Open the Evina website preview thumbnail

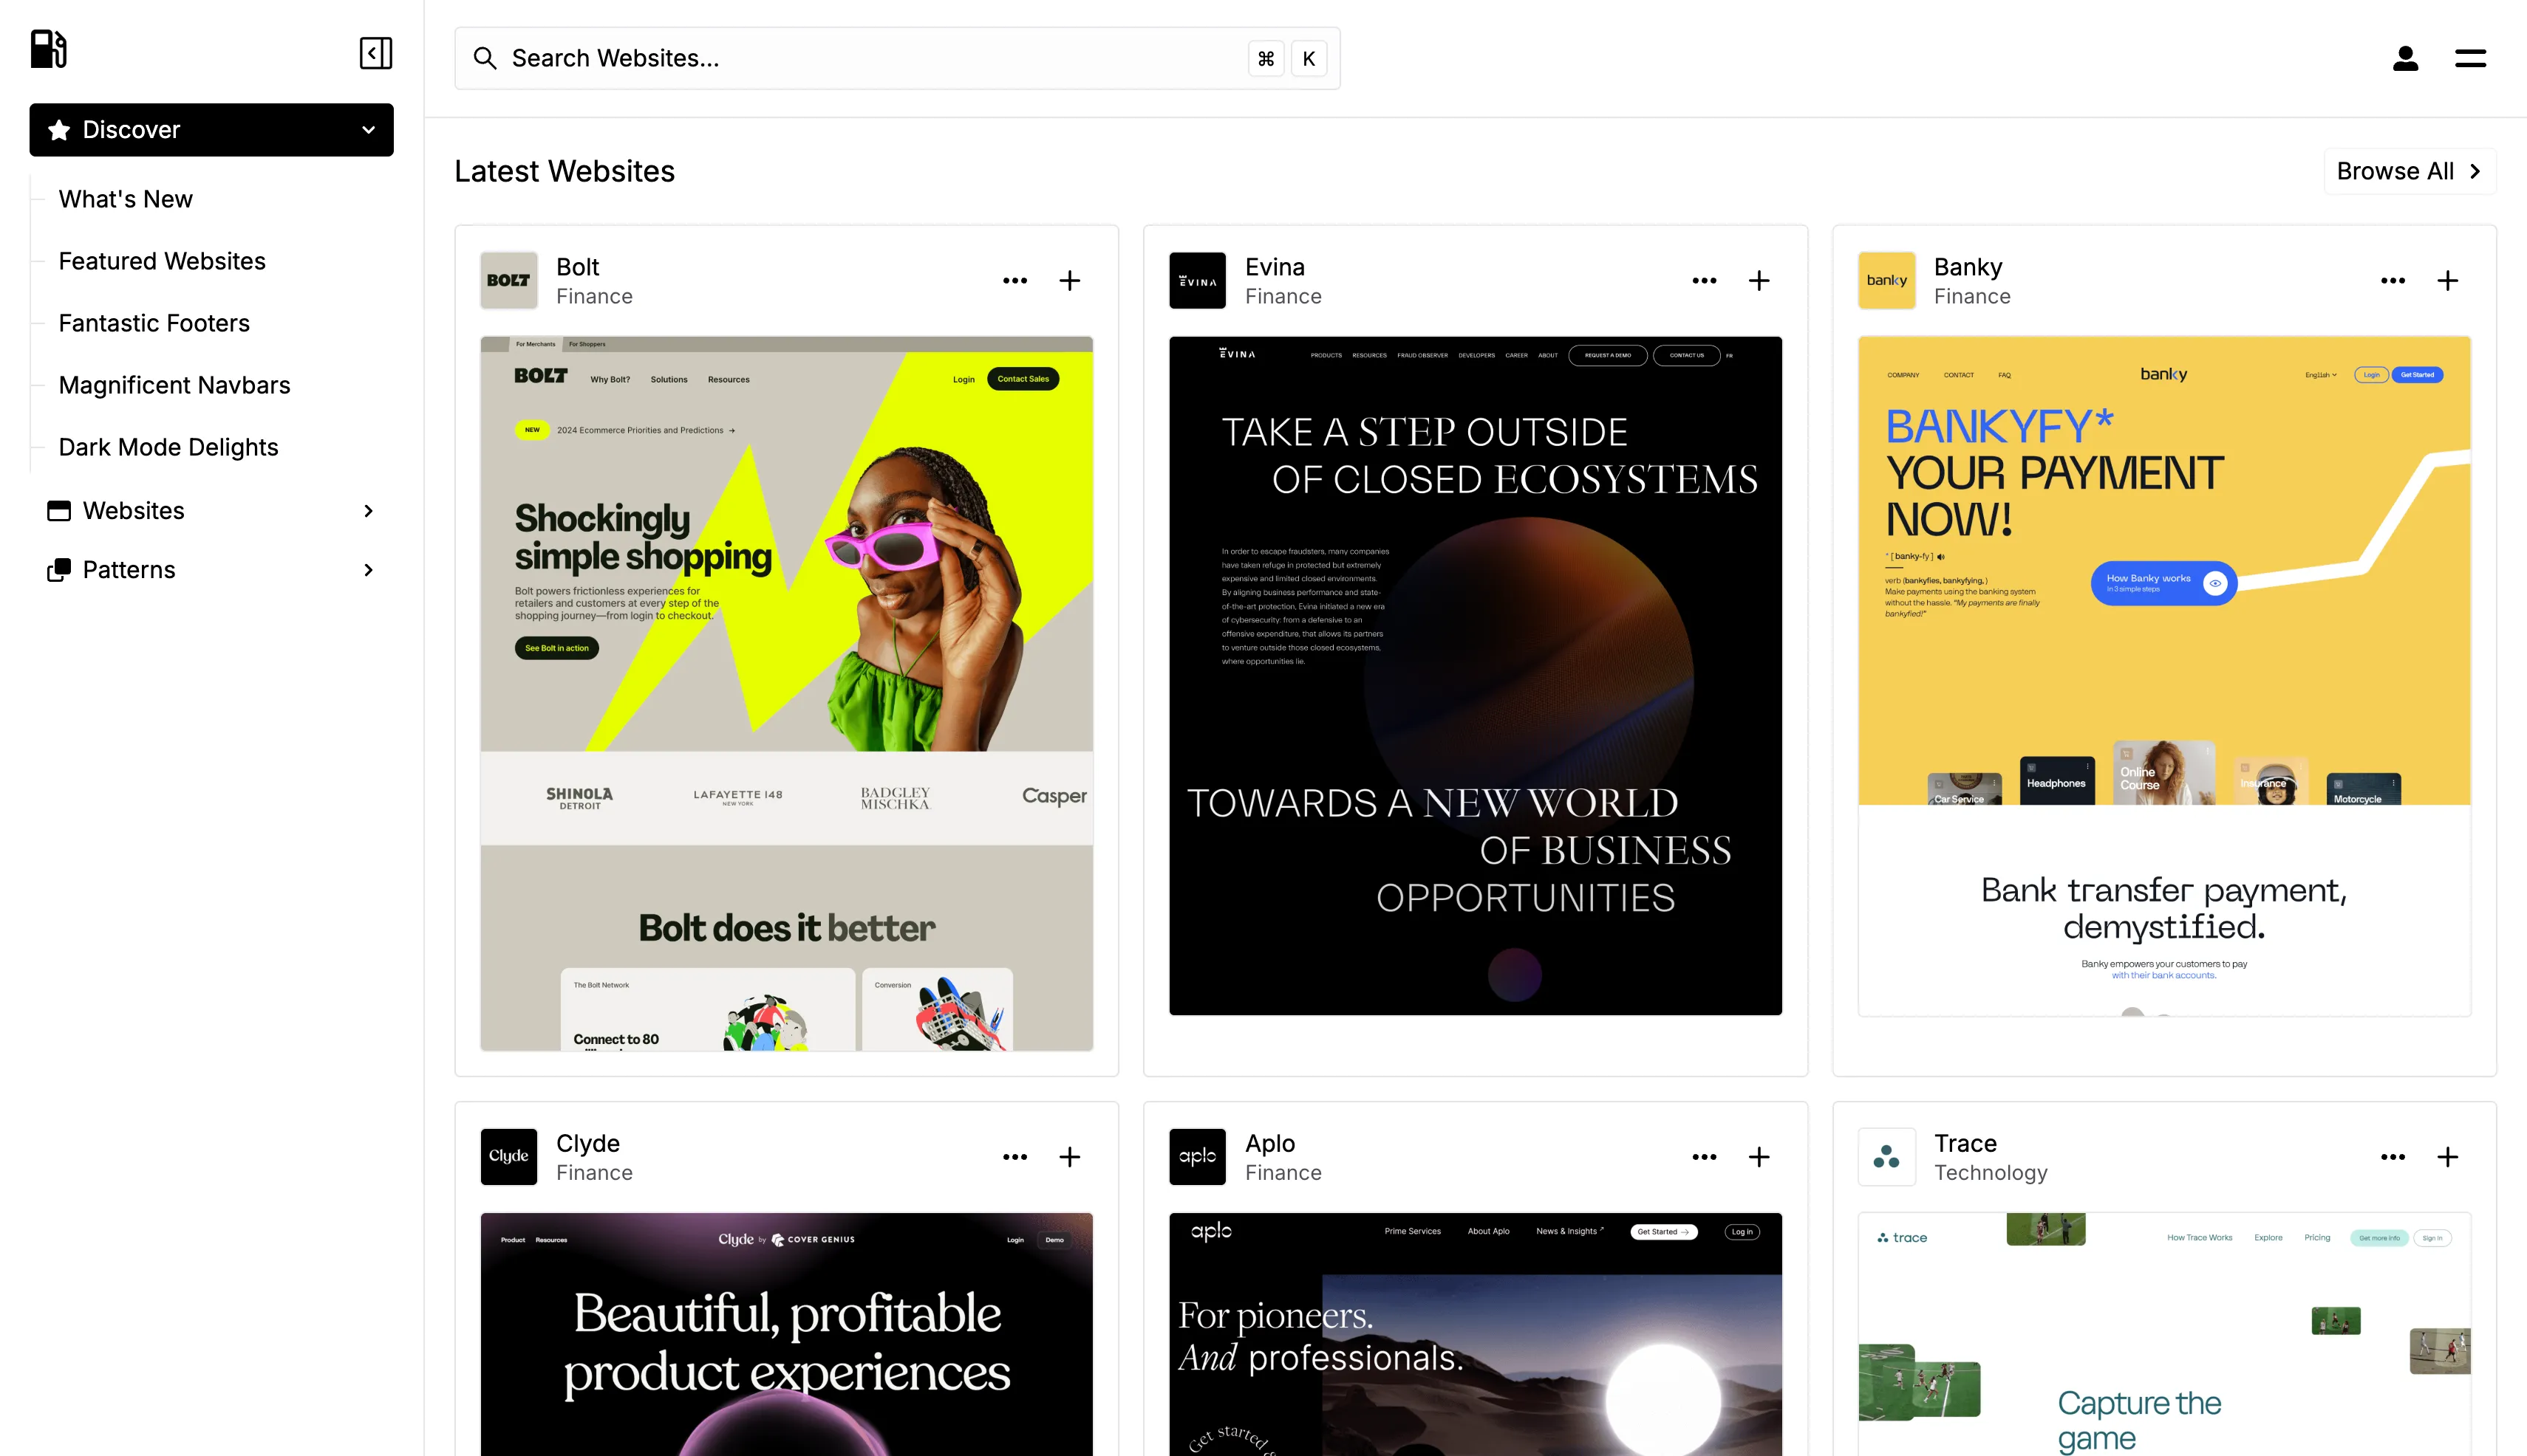[1475, 676]
